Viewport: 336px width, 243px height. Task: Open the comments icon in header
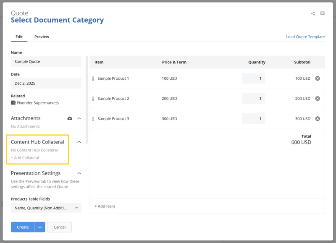coord(323,13)
